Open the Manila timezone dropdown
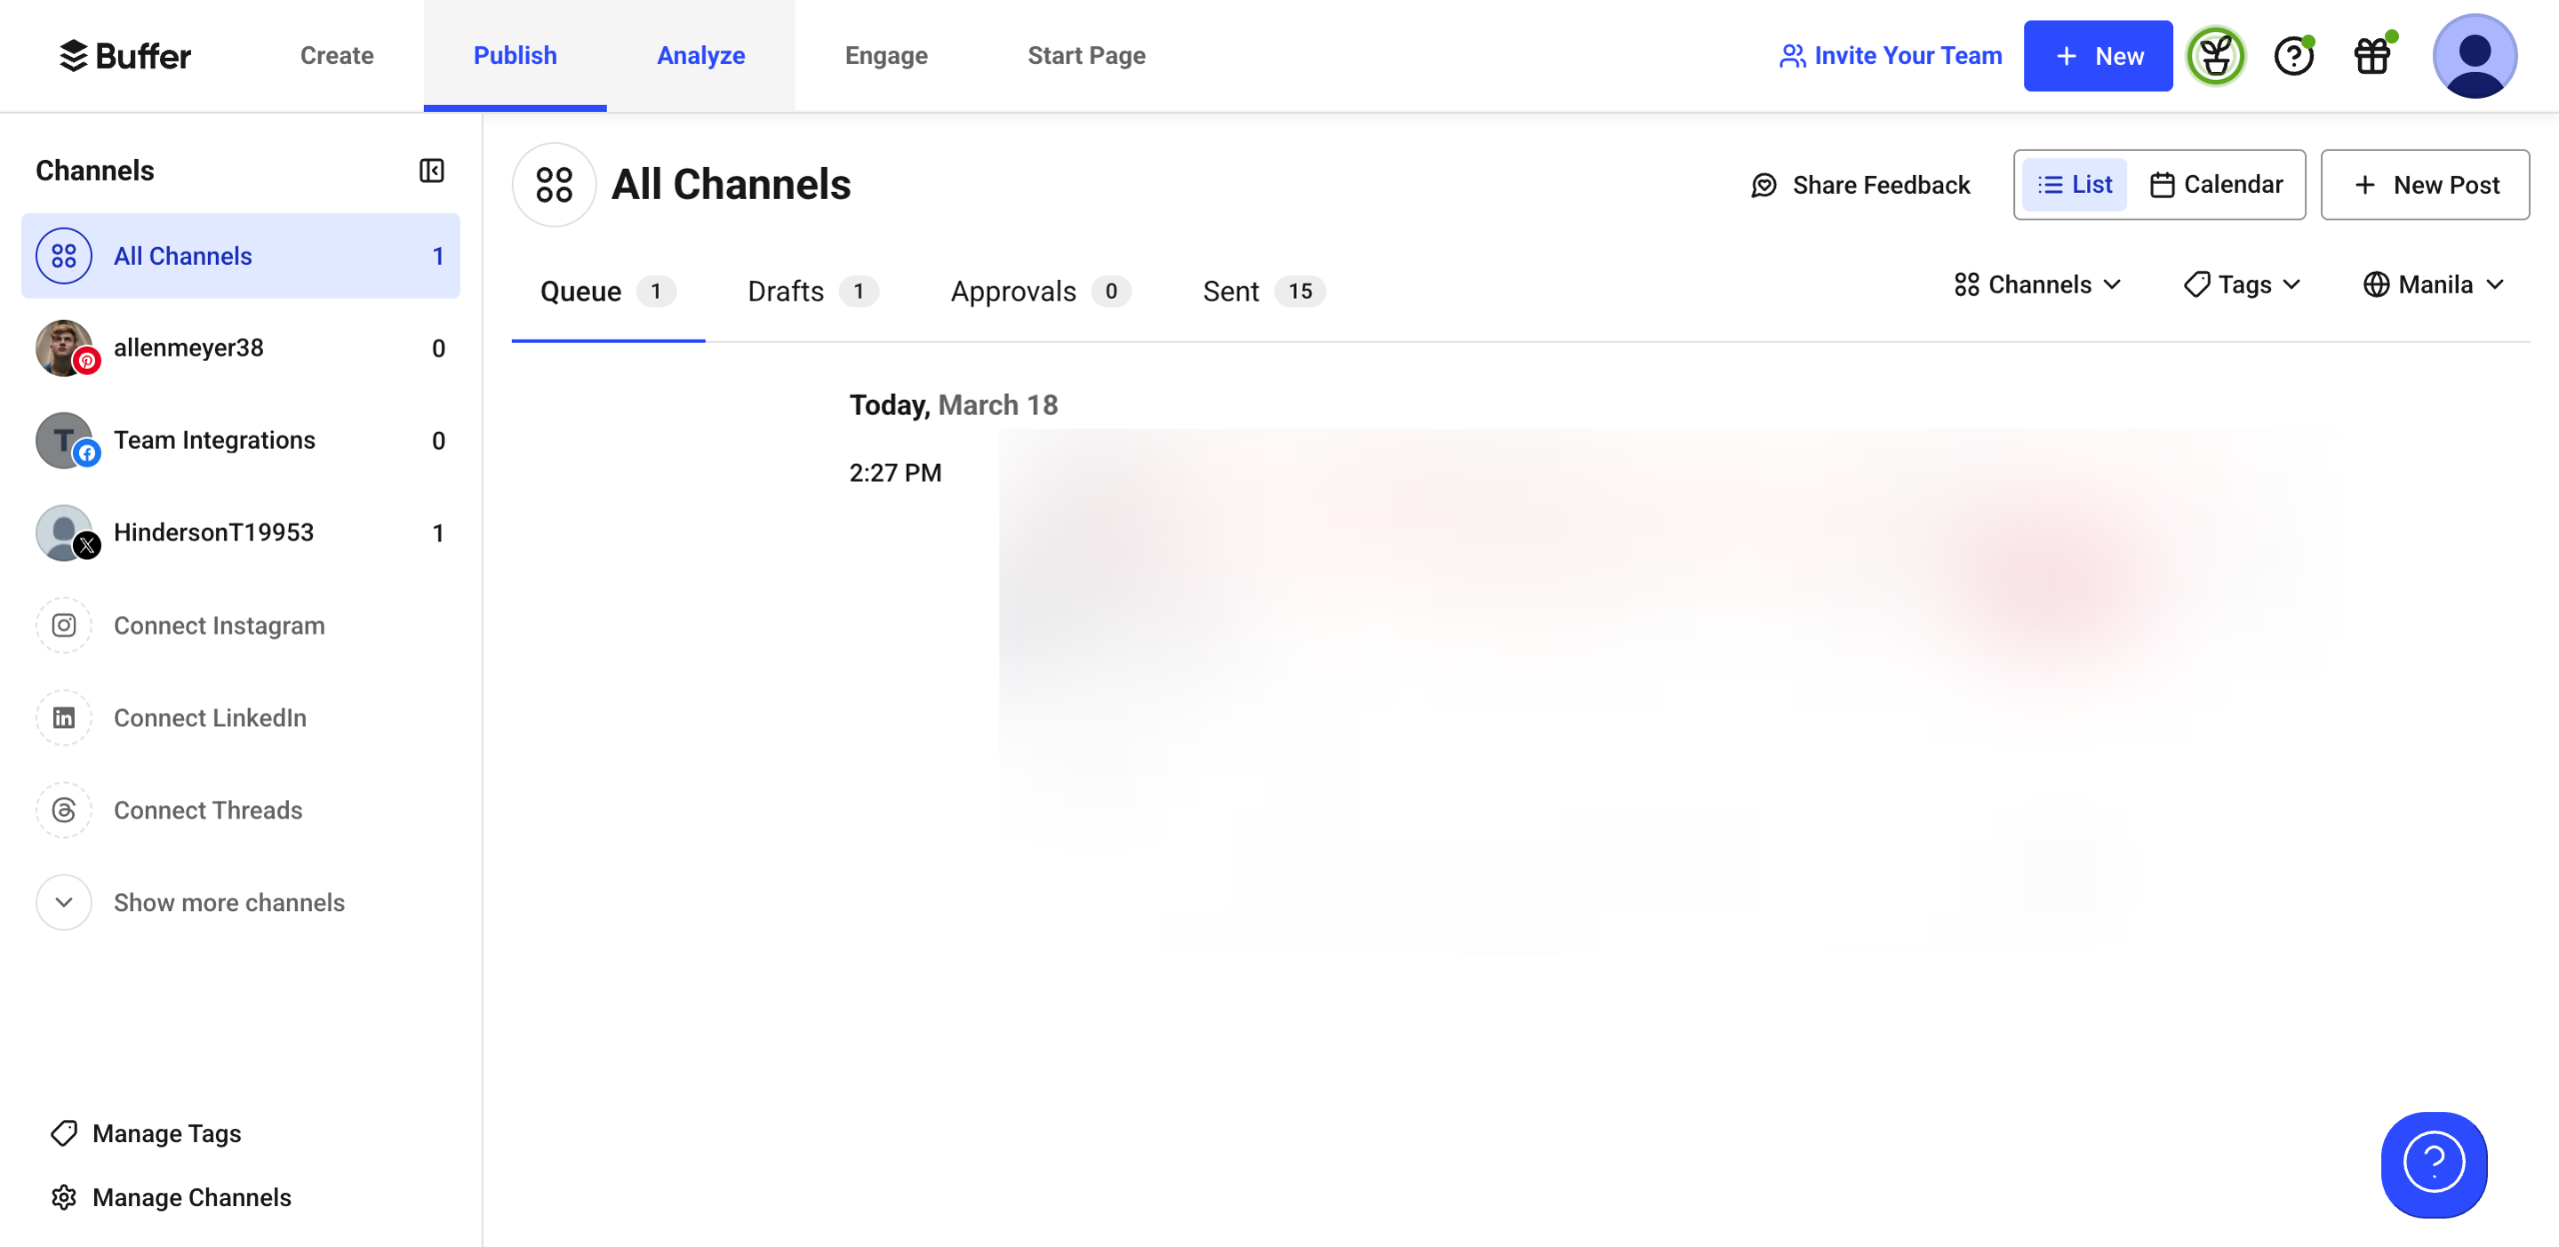Screen dimensions: 2559x1247 tap(2433, 285)
